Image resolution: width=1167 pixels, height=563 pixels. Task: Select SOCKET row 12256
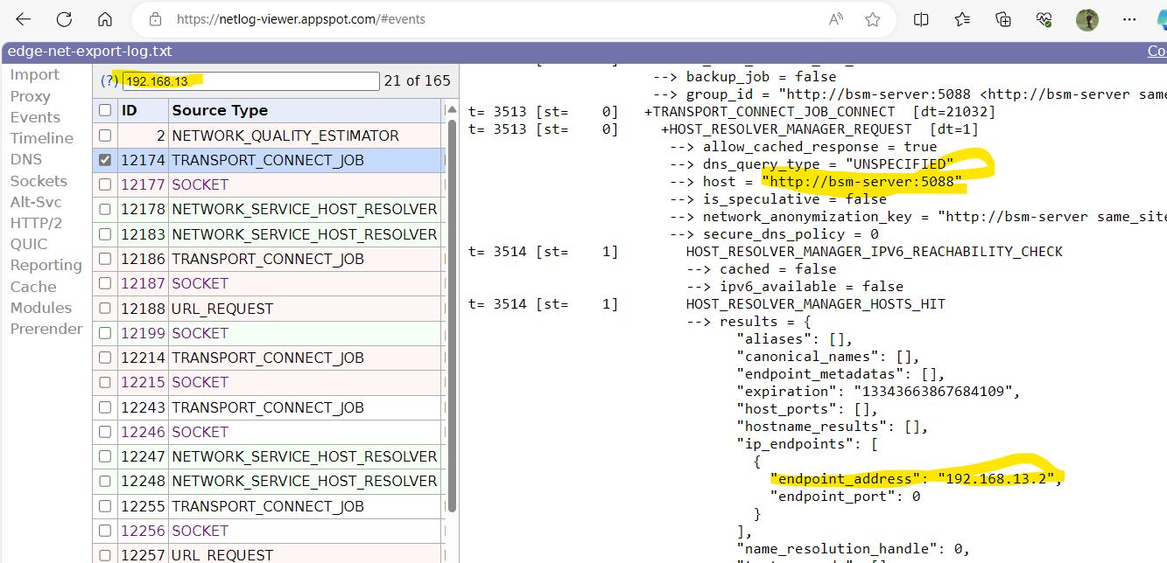pos(269,531)
